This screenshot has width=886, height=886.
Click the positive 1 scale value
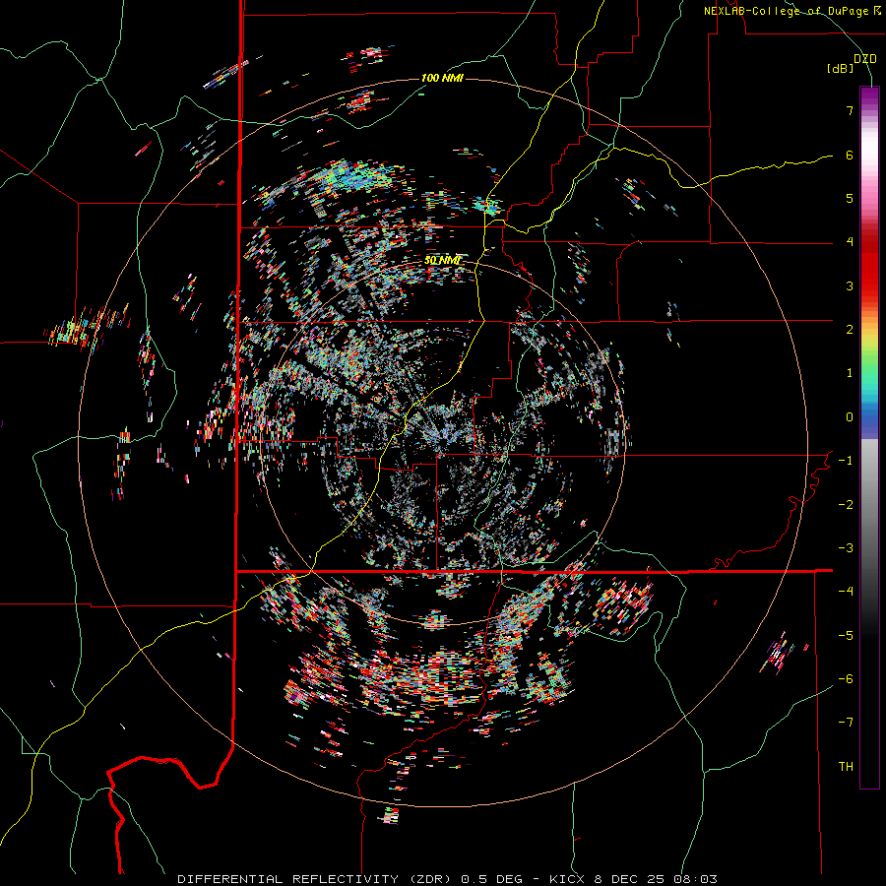(850, 373)
